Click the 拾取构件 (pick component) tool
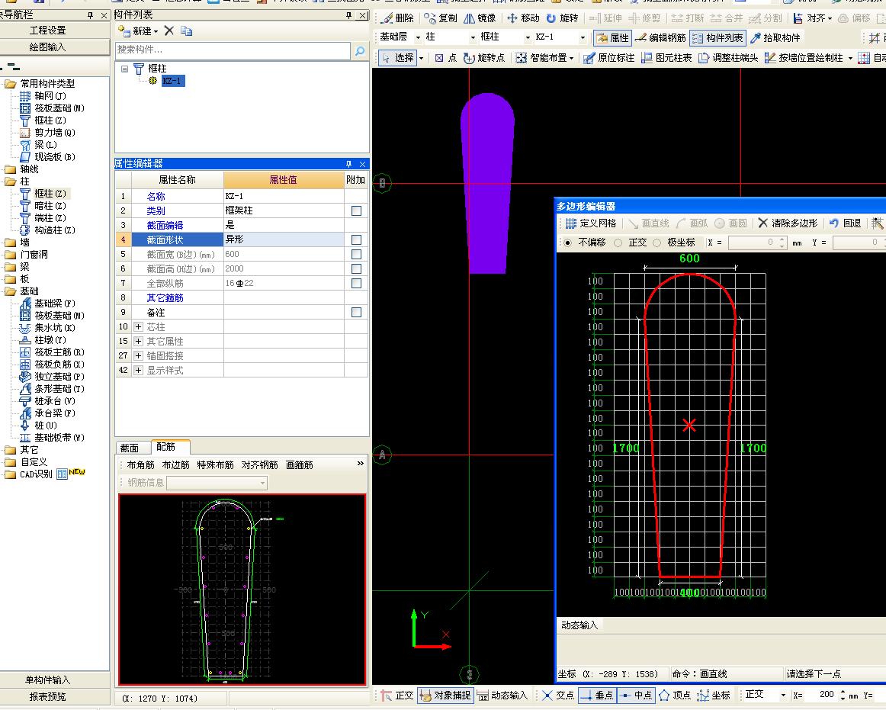 point(775,38)
